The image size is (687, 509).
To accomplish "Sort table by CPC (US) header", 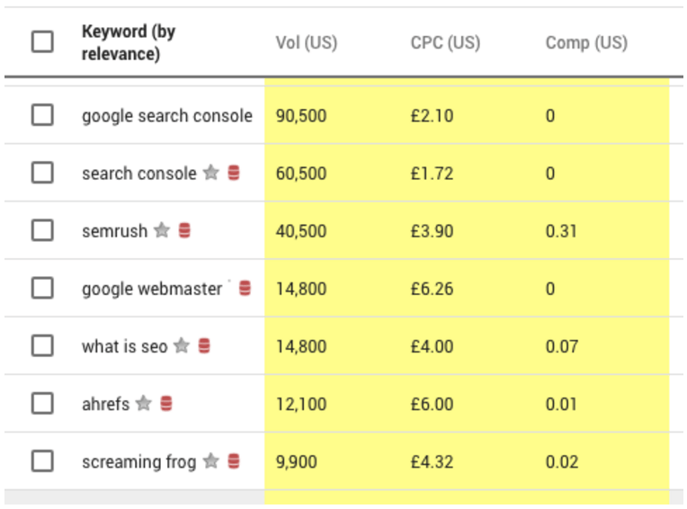I will click(445, 42).
